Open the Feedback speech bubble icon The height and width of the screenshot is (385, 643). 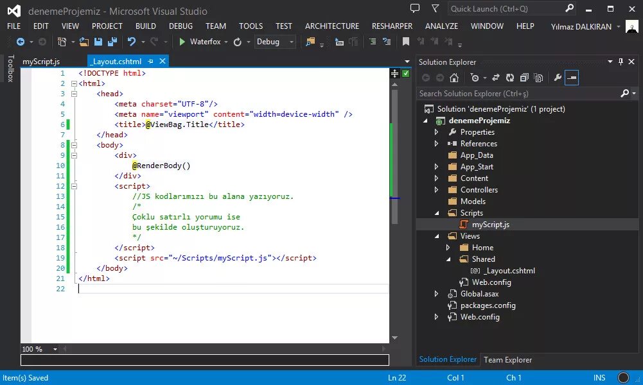coord(415,8)
